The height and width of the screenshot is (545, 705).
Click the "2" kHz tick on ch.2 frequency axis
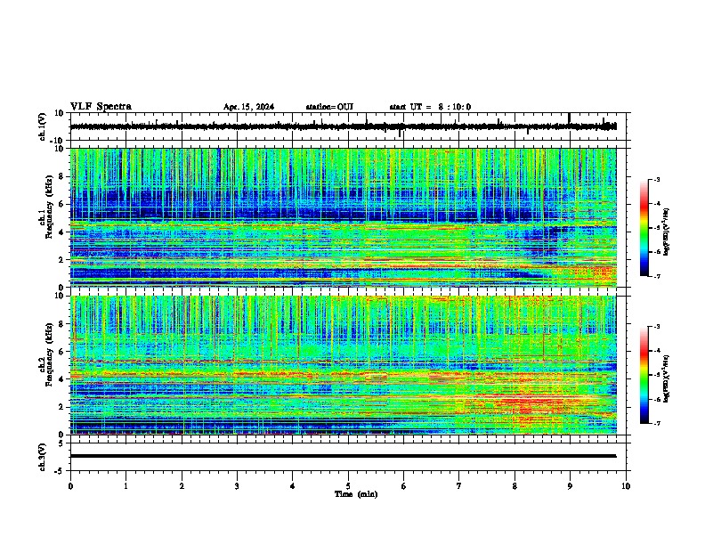(62, 407)
